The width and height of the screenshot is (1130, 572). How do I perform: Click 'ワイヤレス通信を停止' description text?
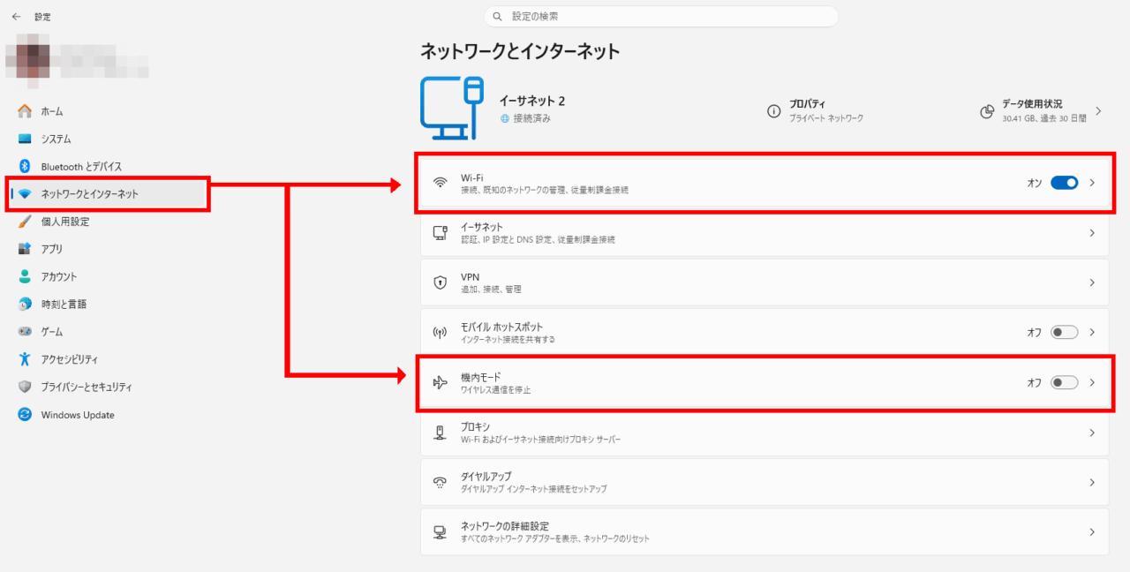coord(496,389)
